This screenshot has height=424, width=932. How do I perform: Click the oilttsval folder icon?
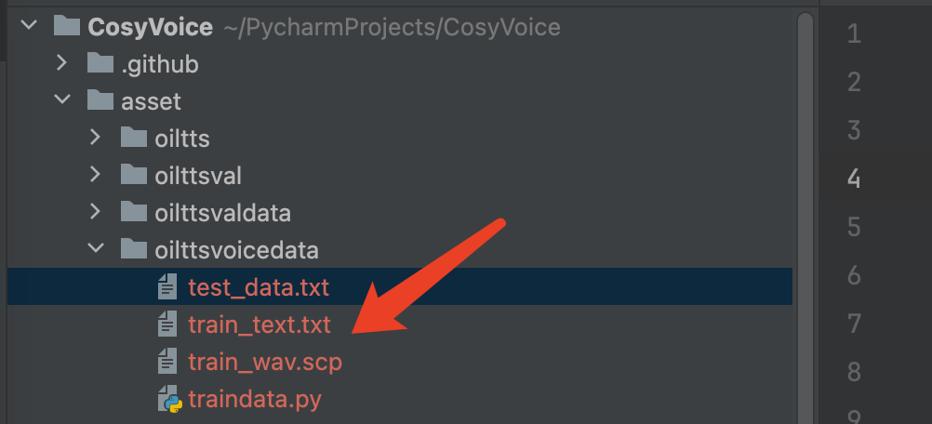(134, 175)
